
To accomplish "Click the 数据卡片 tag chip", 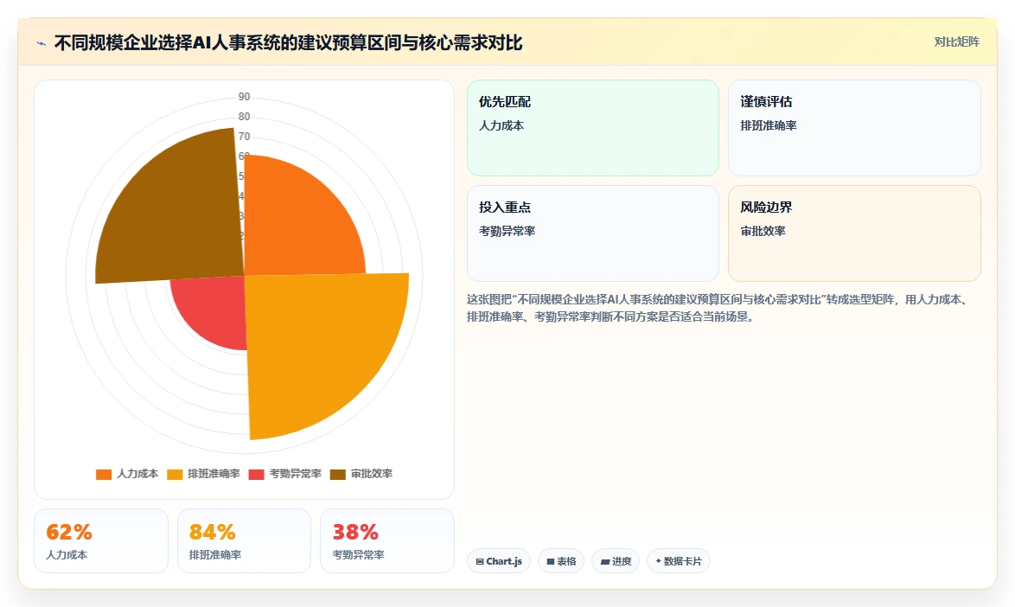I will coord(679,561).
